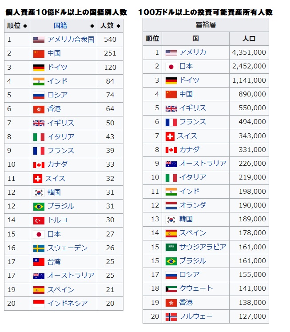The height and width of the screenshot is (332, 290).
Task: Open the ノルウェー link
Action: [196, 316]
